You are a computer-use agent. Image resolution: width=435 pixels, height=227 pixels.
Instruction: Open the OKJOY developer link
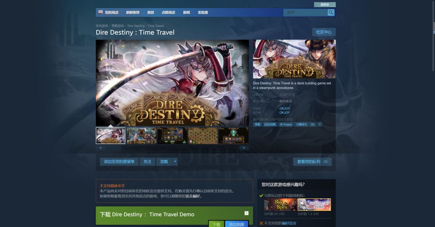(x=285, y=108)
